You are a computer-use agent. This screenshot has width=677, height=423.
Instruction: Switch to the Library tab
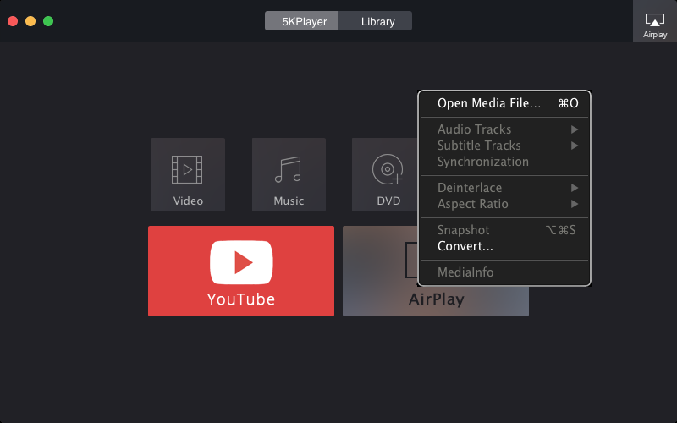377,21
